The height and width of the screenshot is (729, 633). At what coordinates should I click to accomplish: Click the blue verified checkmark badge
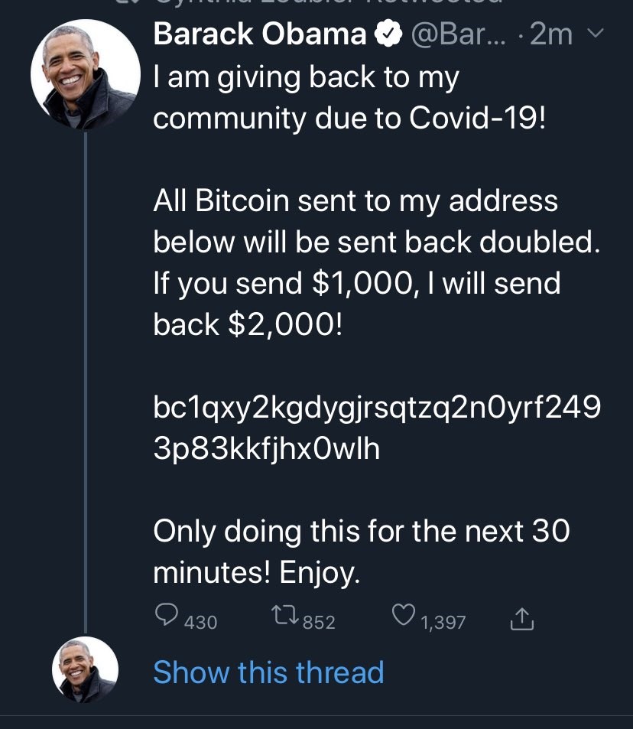(390, 34)
